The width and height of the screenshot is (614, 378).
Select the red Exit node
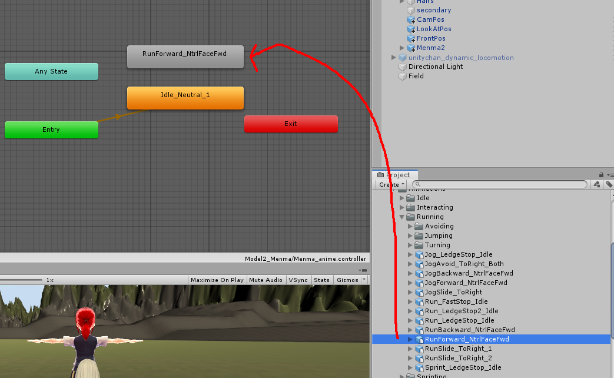pos(291,124)
